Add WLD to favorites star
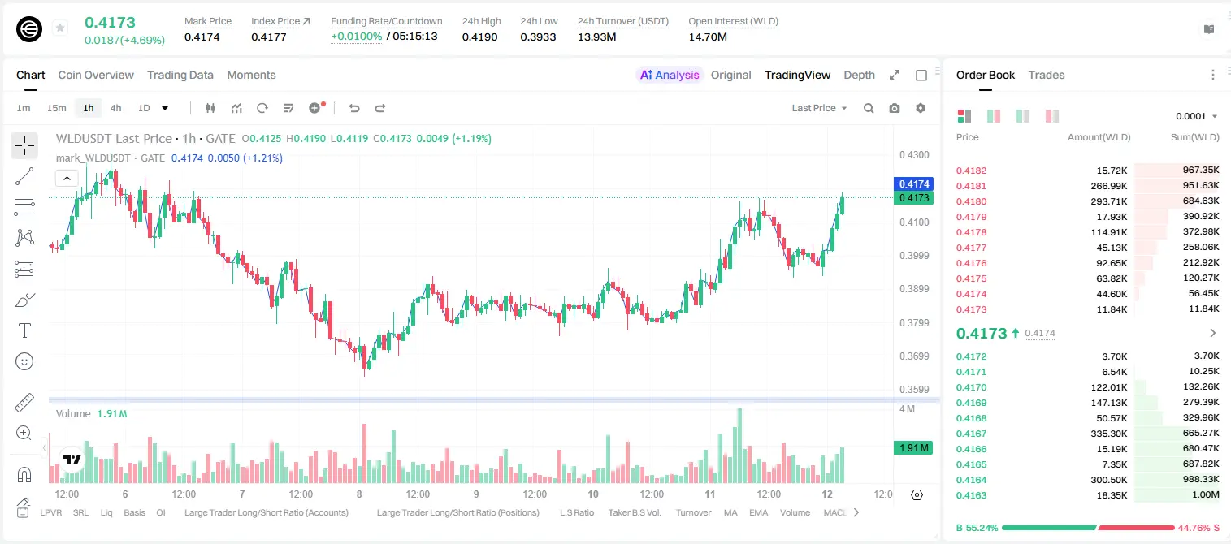Viewport: 1231px width, 544px height. (x=60, y=28)
